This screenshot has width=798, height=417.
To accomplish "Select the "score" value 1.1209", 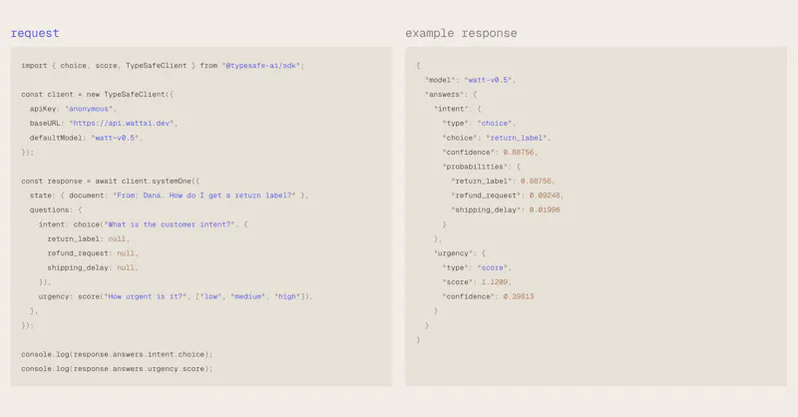I will tap(496, 282).
